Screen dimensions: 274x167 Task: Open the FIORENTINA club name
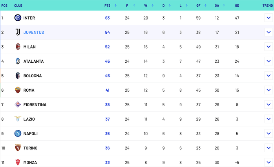(35, 105)
